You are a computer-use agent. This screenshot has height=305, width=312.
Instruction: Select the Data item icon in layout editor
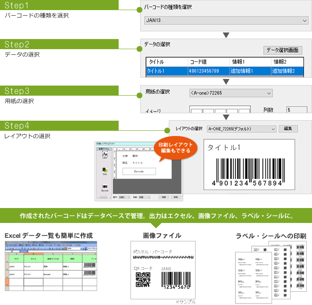(x=105, y=170)
